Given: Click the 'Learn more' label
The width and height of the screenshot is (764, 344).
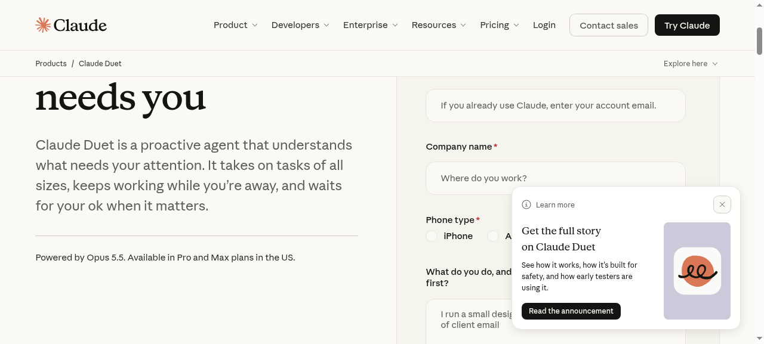Looking at the screenshot, I should [555, 204].
